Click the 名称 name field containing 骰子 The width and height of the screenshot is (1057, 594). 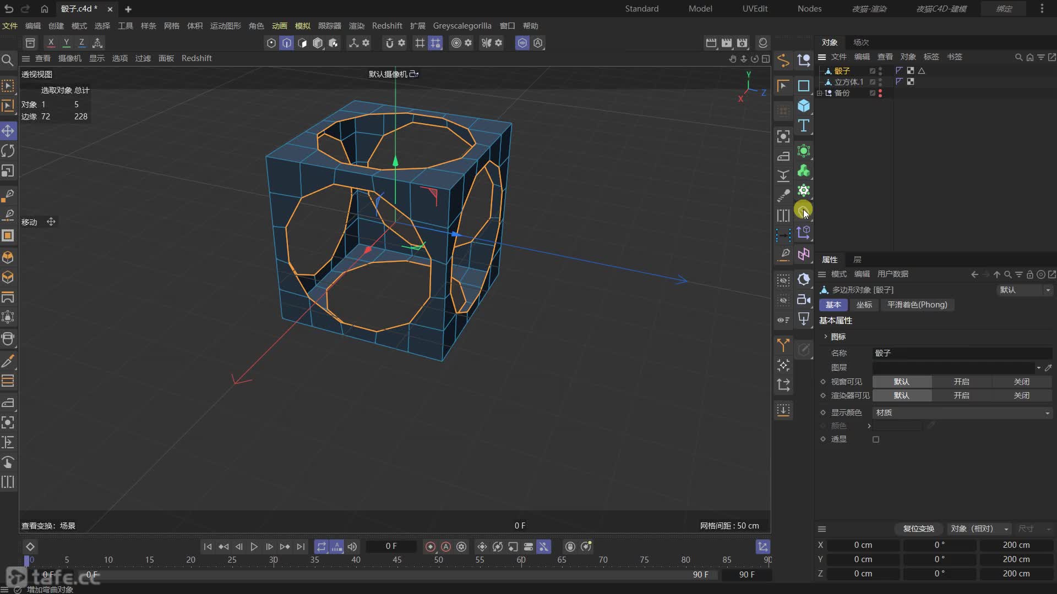[962, 353]
